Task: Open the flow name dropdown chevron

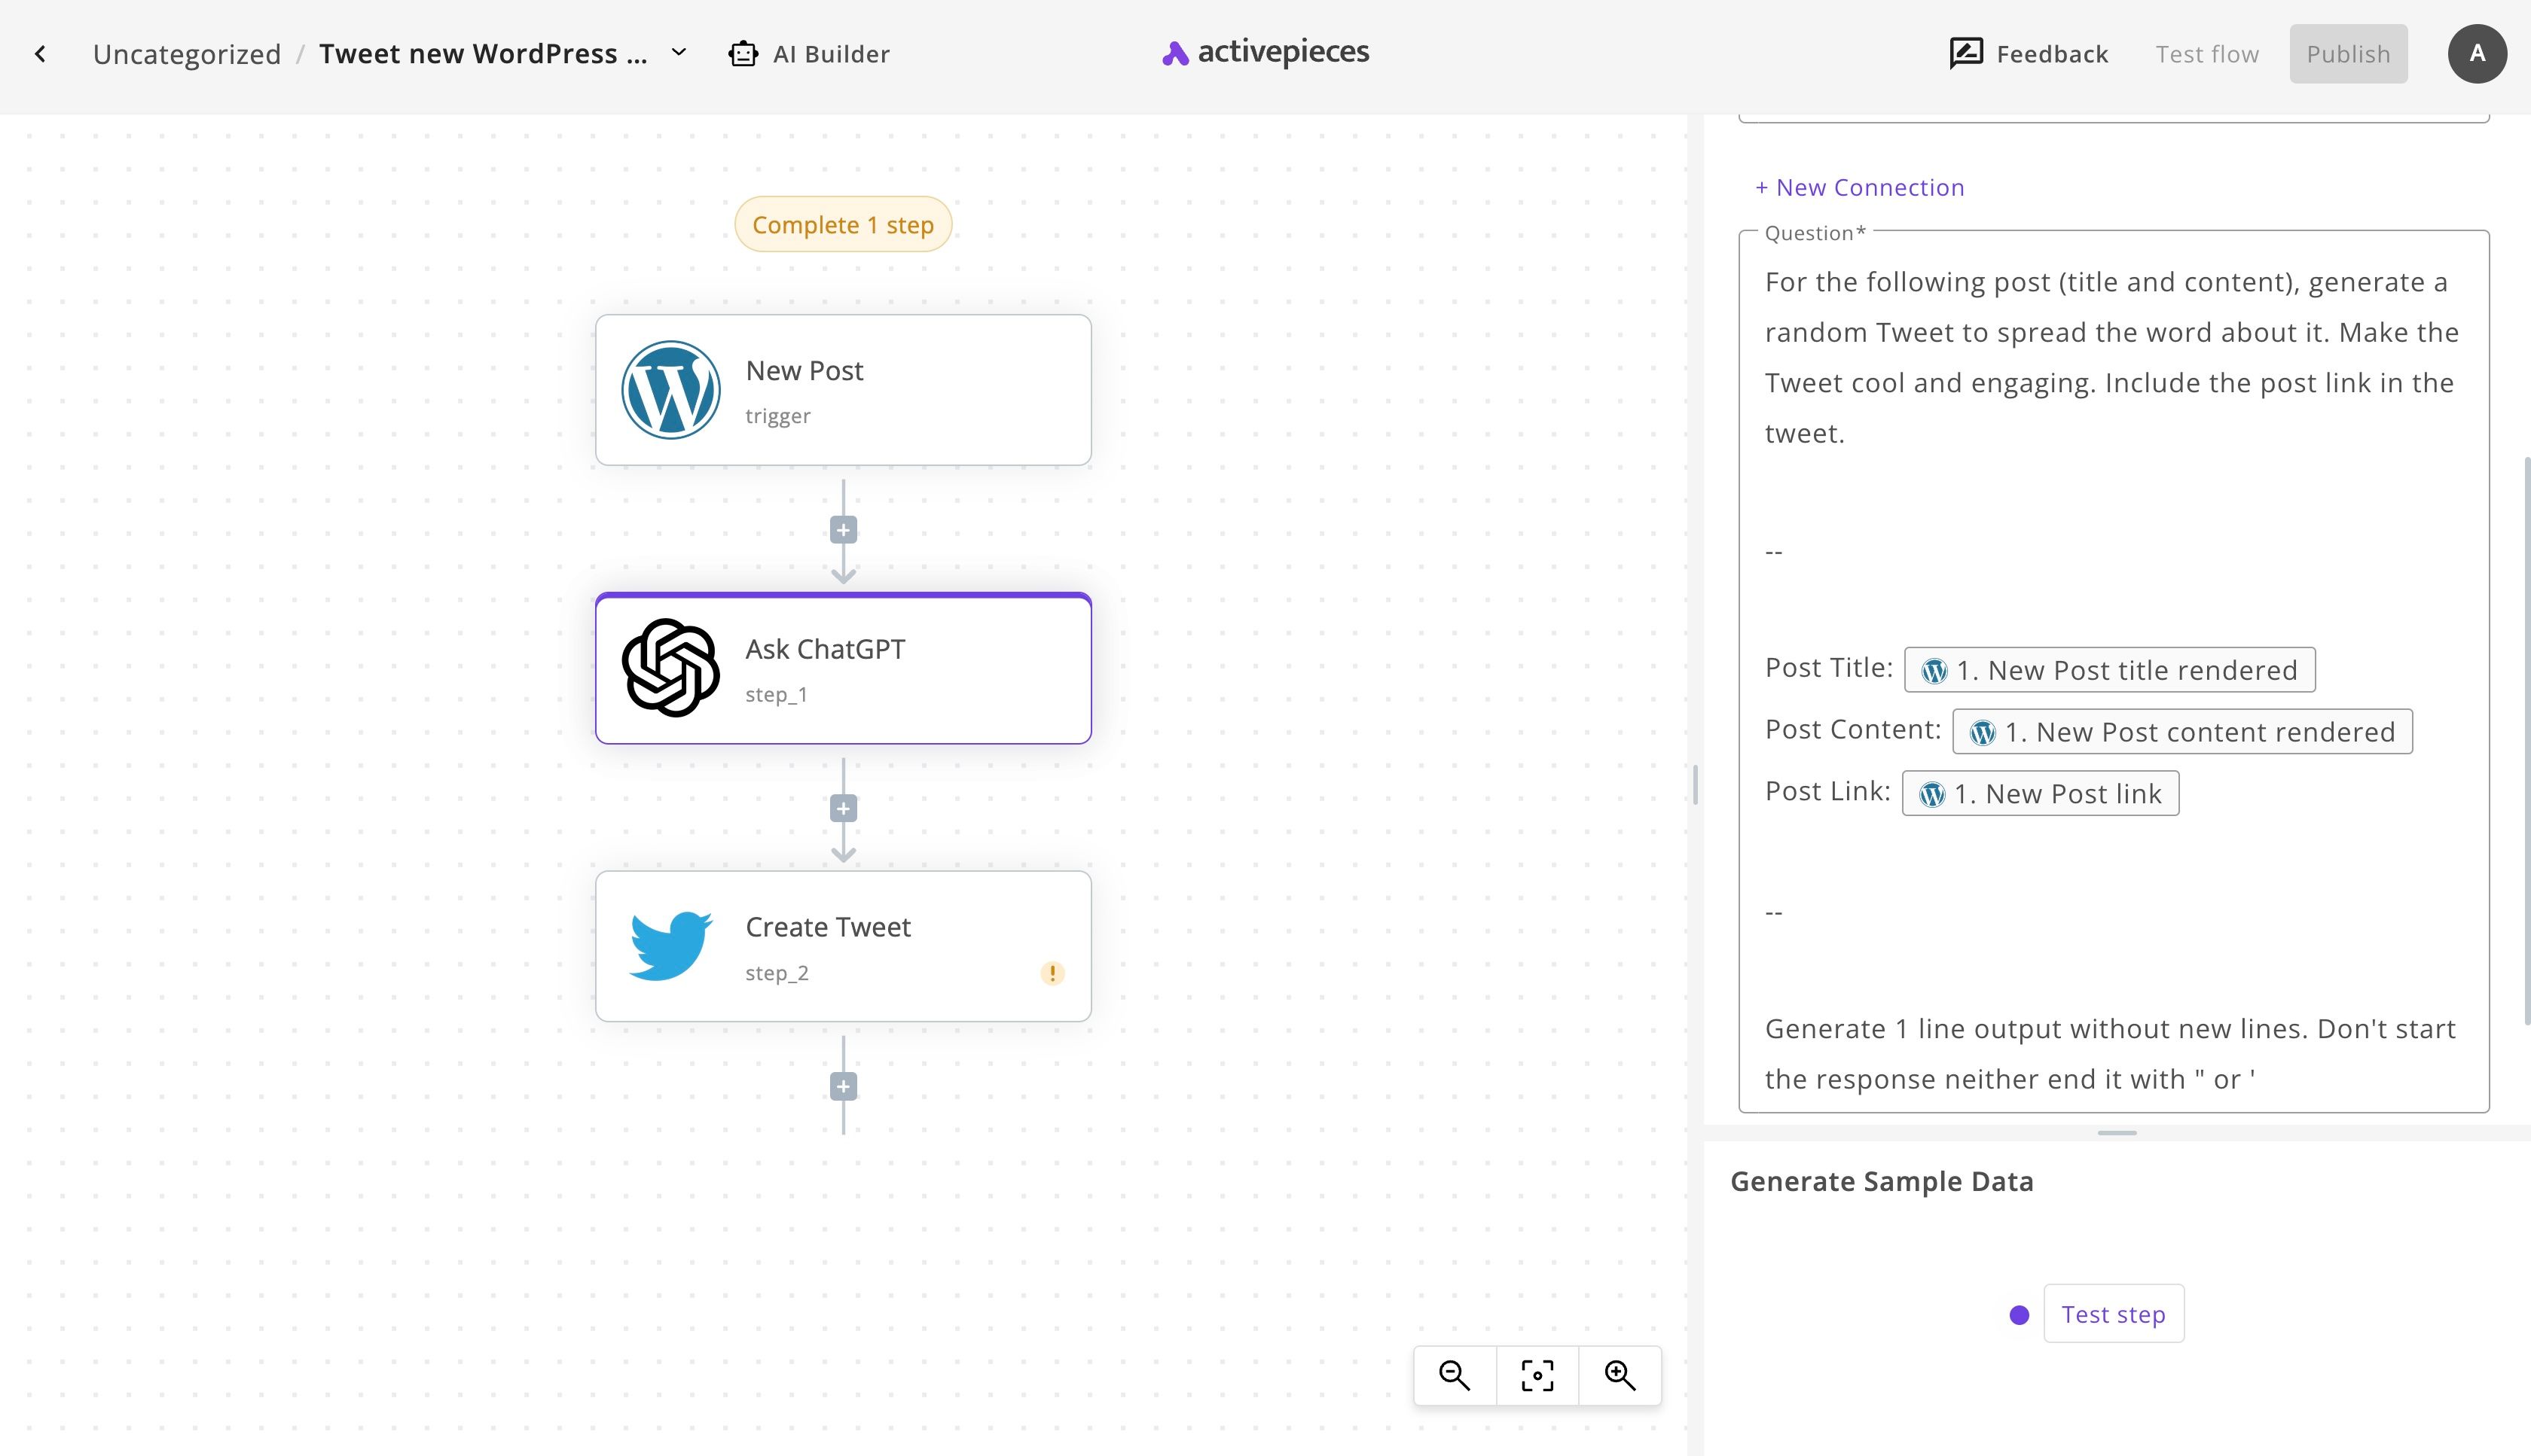Action: tap(678, 53)
